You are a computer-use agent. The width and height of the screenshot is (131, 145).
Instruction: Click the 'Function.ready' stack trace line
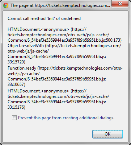(65, 68)
